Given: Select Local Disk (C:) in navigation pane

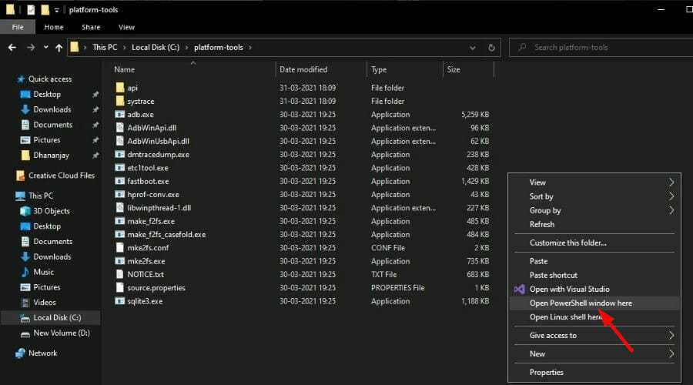Looking at the screenshot, I should [x=58, y=317].
